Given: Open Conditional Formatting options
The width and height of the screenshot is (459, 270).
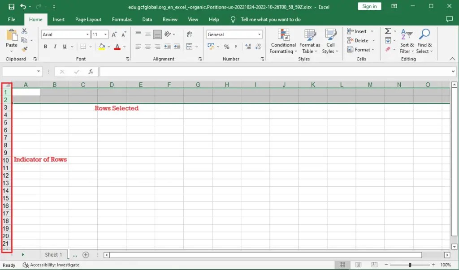Looking at the screenshot, I should click(283, 41).
